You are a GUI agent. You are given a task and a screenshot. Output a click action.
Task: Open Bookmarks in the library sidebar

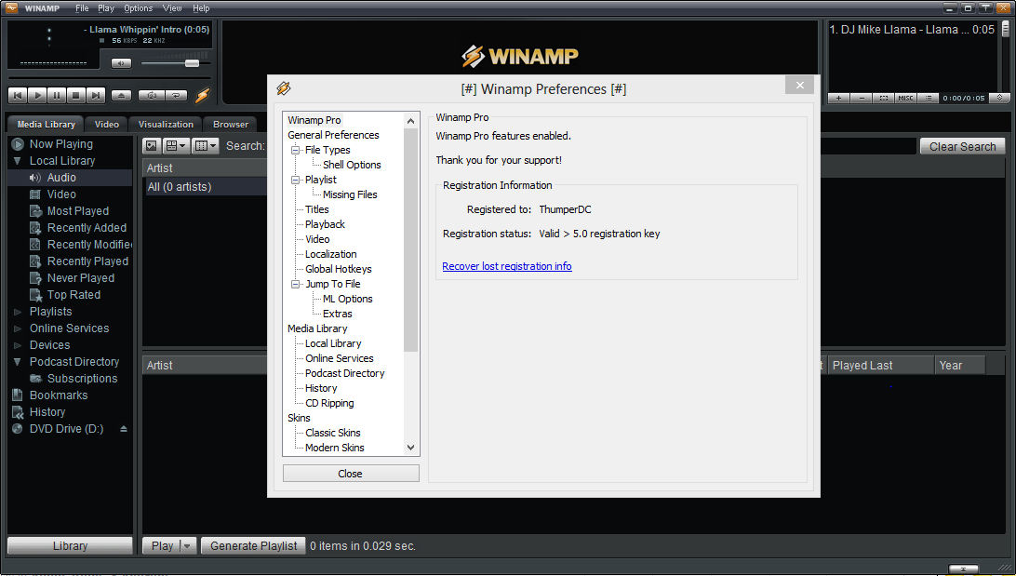click(59, 395)
